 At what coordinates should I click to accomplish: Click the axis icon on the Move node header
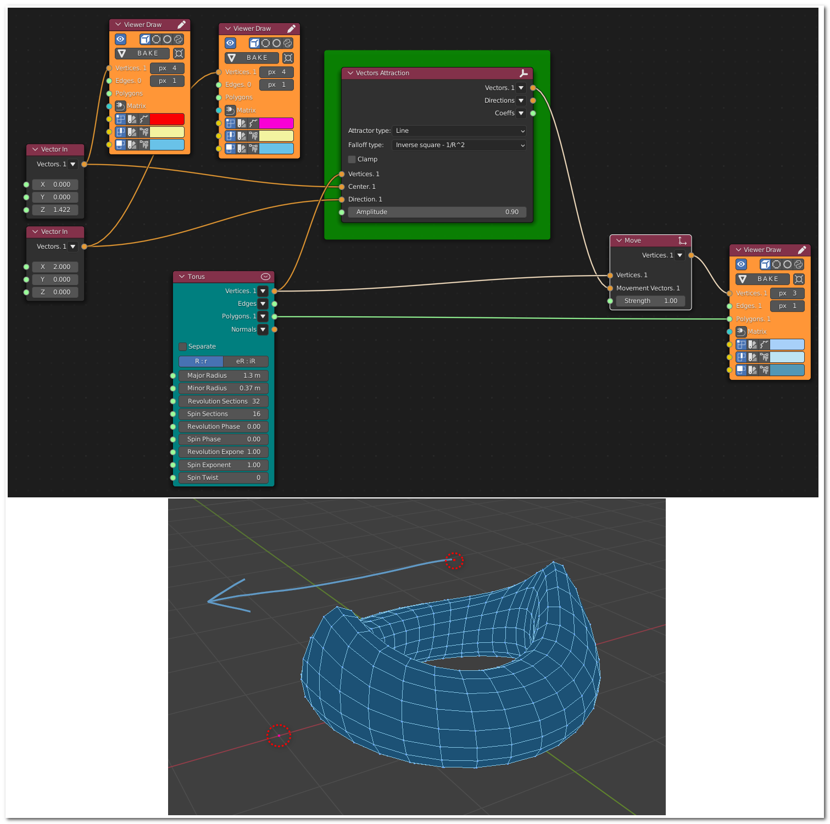point(682,240)
